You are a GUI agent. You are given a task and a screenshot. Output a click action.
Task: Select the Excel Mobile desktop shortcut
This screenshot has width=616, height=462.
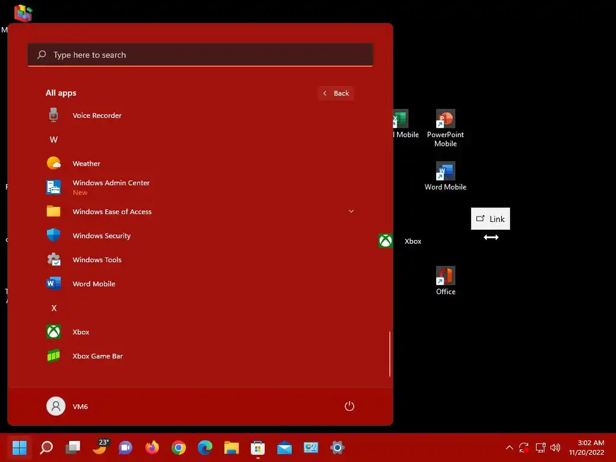click(x=405, y=124)
